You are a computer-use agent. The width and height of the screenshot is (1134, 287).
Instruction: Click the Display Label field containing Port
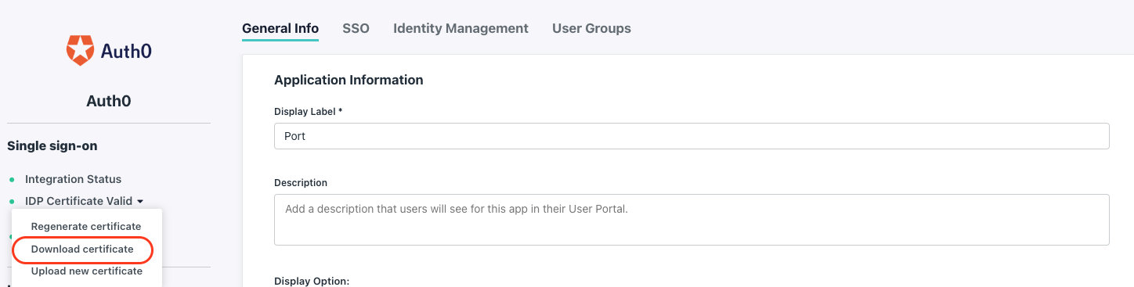(692, 136)
